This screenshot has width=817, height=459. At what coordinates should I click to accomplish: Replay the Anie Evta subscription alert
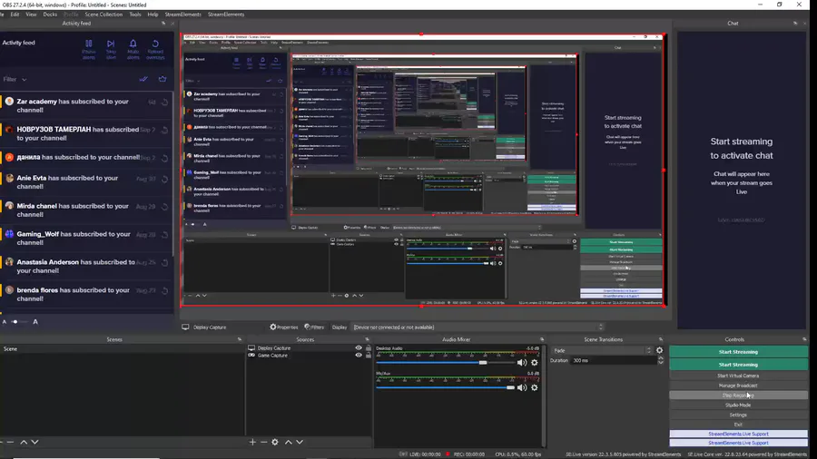pos(164,179)
